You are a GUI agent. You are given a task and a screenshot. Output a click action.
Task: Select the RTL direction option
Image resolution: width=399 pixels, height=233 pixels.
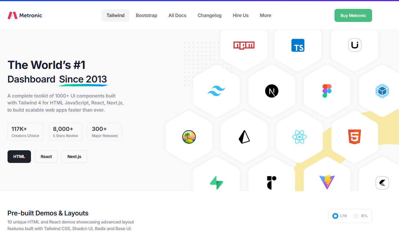point(361,216)
